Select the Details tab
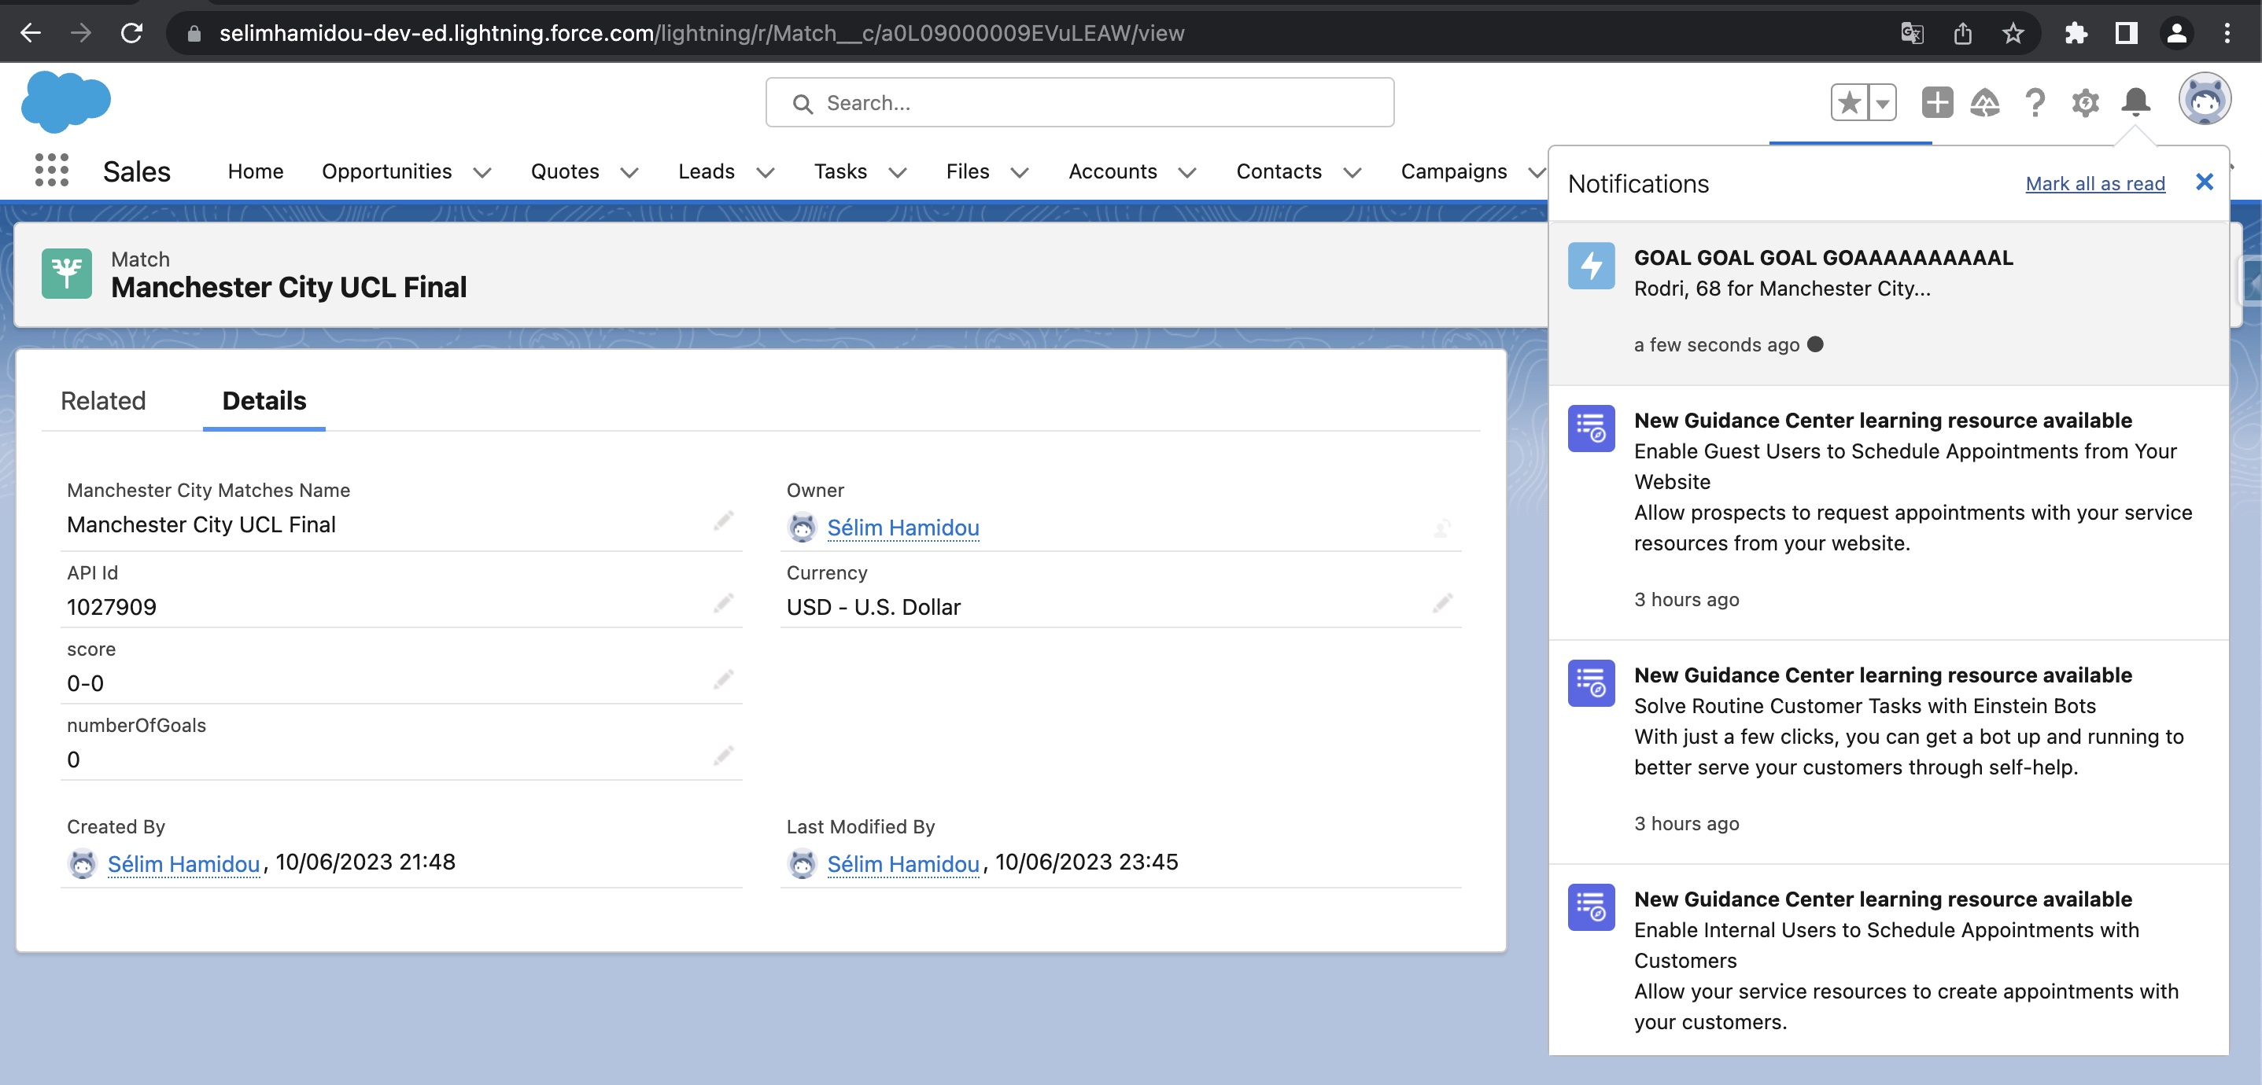 264,401
